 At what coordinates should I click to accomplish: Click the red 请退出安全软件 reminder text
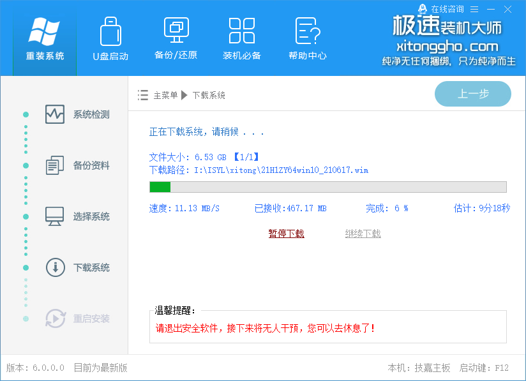[265, 328]
